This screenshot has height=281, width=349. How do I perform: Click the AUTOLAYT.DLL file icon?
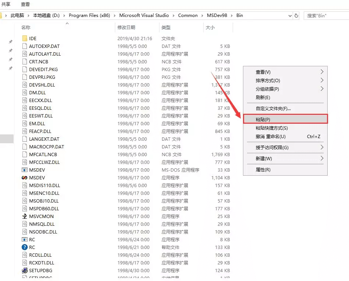click(x=25, y=54)
